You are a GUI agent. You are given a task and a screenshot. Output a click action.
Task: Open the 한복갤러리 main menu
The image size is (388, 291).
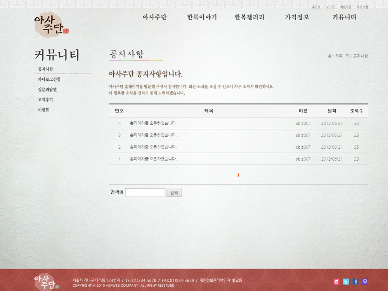[x=249, y=17]
